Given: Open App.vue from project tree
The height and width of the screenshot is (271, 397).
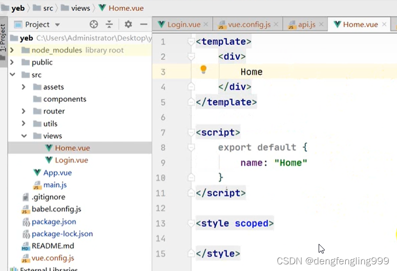Looking at the screenshot, I should [57, 173].
